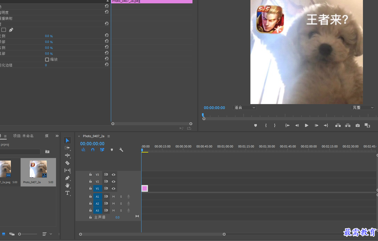This screenshot has height=241, width=378.
Task: Open the 适合 zoom level dropdown
Action: coord(245,107)
